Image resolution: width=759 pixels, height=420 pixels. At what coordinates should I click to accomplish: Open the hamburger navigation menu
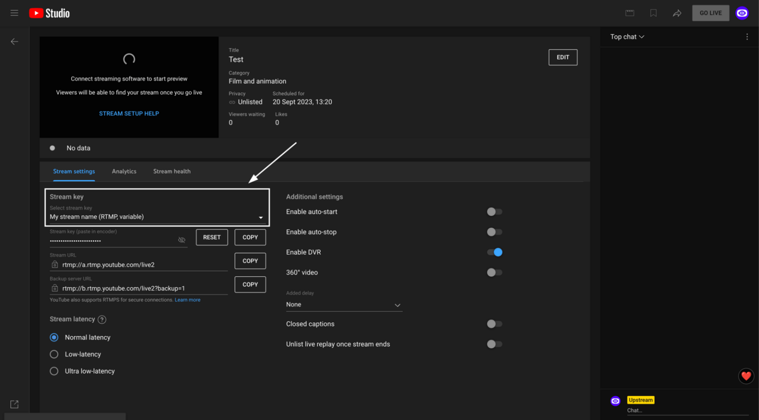(14, 13)
